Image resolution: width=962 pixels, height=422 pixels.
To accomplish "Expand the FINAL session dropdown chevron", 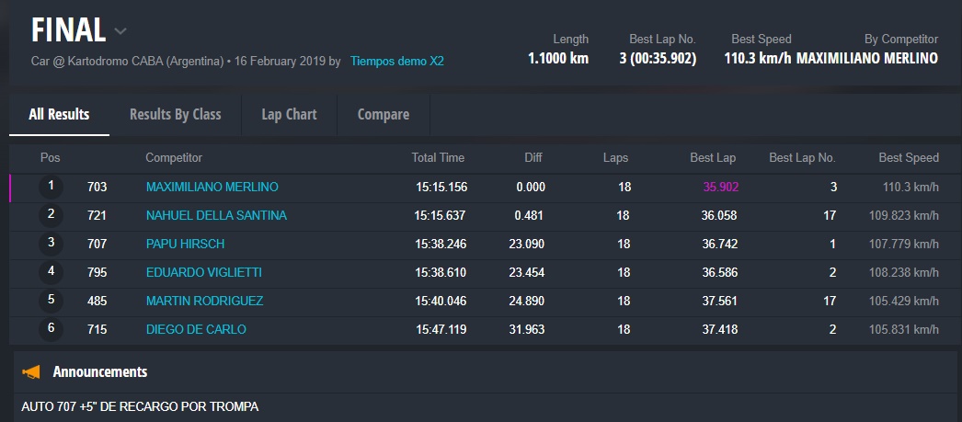I will point(120,31).
